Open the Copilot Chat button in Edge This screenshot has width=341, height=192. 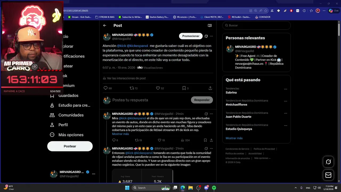(334, 11)
